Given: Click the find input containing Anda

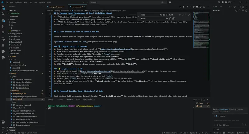Looking at the screenshot, I should [150, 15].
